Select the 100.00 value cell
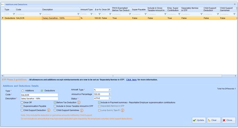 [97, 18]
